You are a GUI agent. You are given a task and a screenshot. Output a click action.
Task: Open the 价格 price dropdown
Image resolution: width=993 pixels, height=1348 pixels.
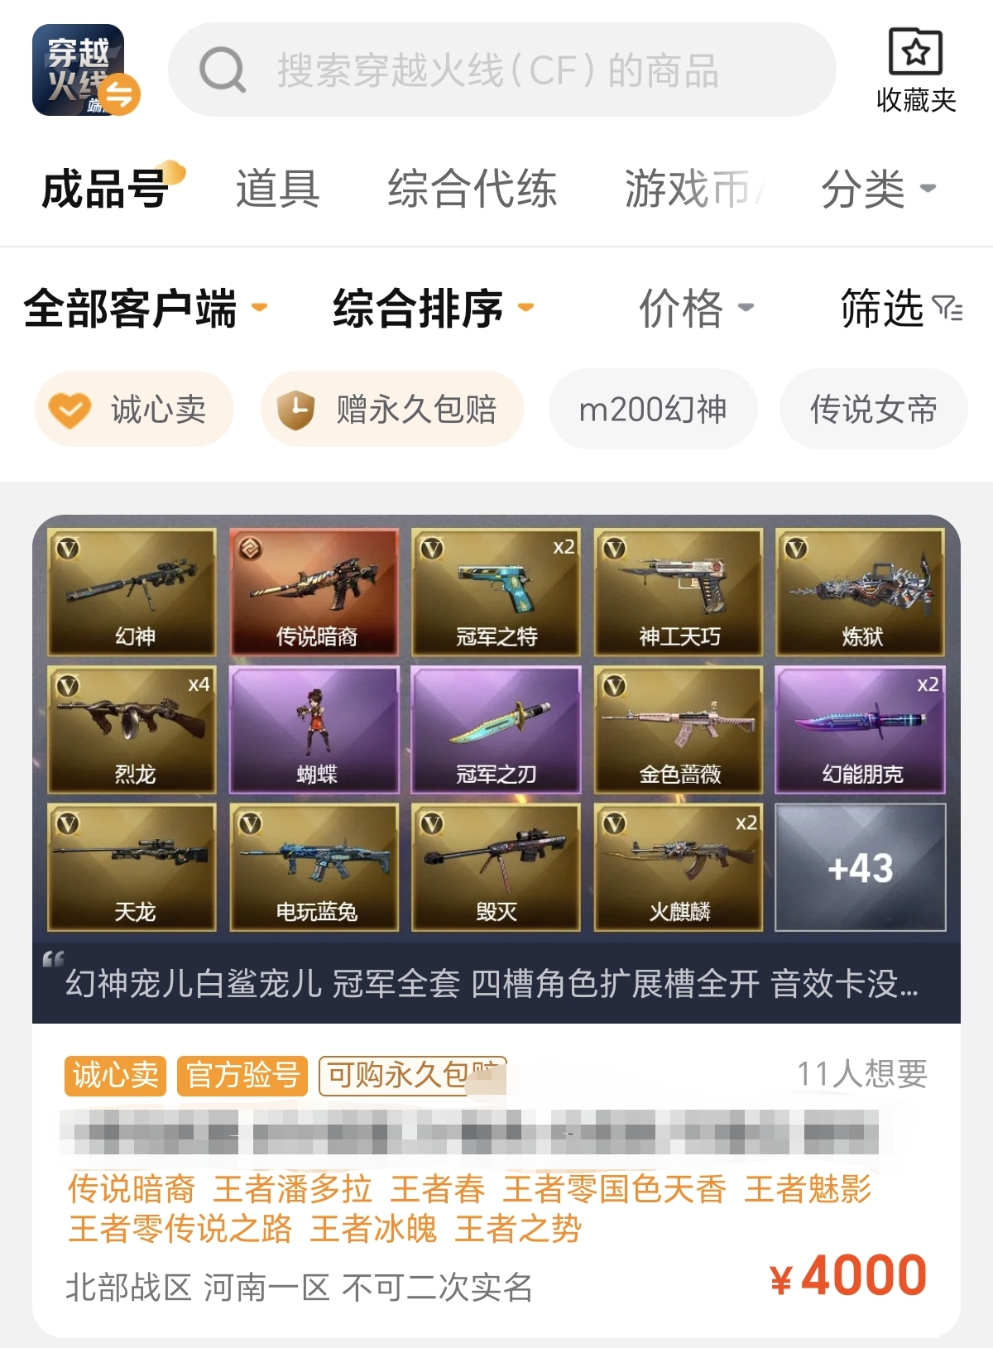coord(696,309)
